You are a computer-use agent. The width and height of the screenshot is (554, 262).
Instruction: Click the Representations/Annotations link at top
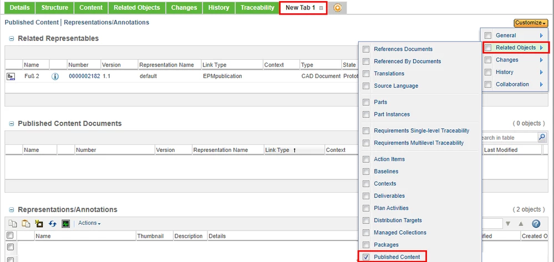click(x=106, y=22)
